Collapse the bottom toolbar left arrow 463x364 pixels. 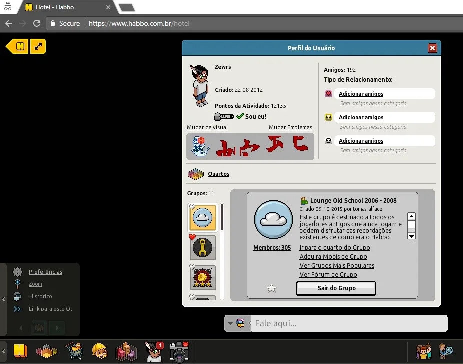click(3, 351)
